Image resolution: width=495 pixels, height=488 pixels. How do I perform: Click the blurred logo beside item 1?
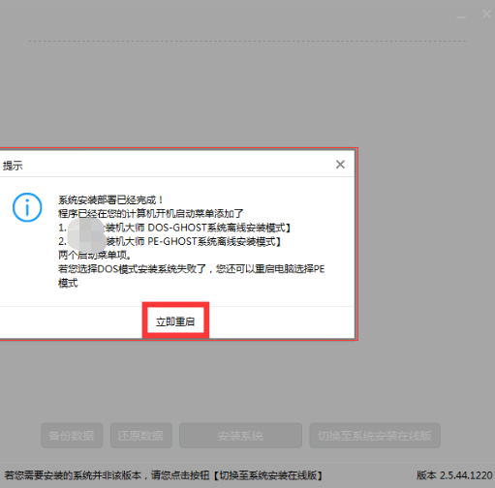coord(85,234)
